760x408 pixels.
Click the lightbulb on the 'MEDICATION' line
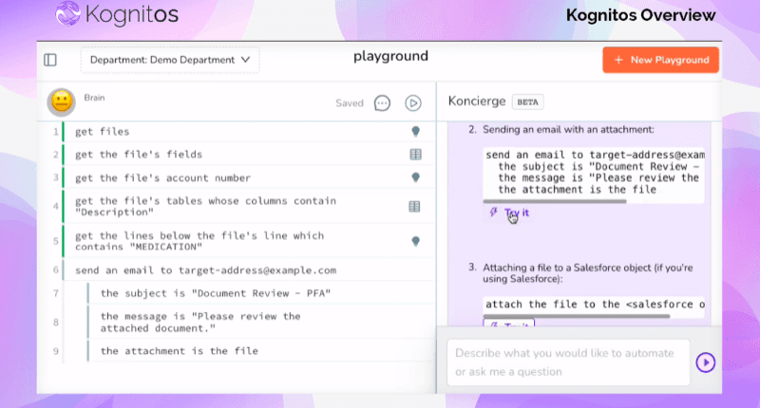[x=415, y=241]
